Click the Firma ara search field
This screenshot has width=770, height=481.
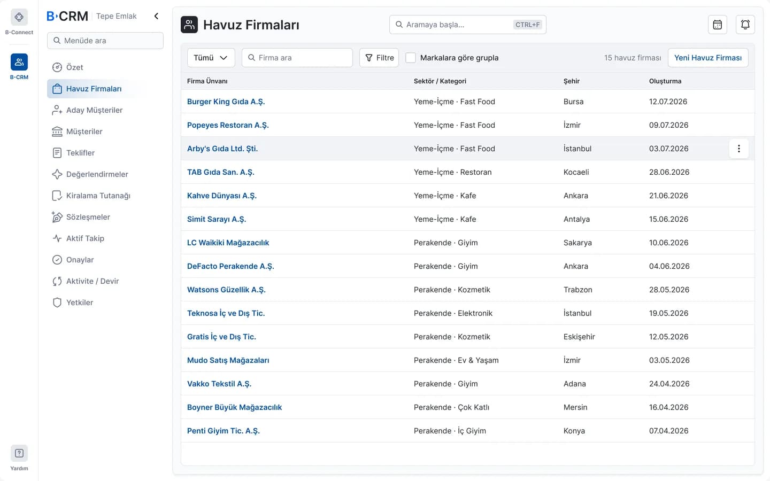tap(297, 58)
